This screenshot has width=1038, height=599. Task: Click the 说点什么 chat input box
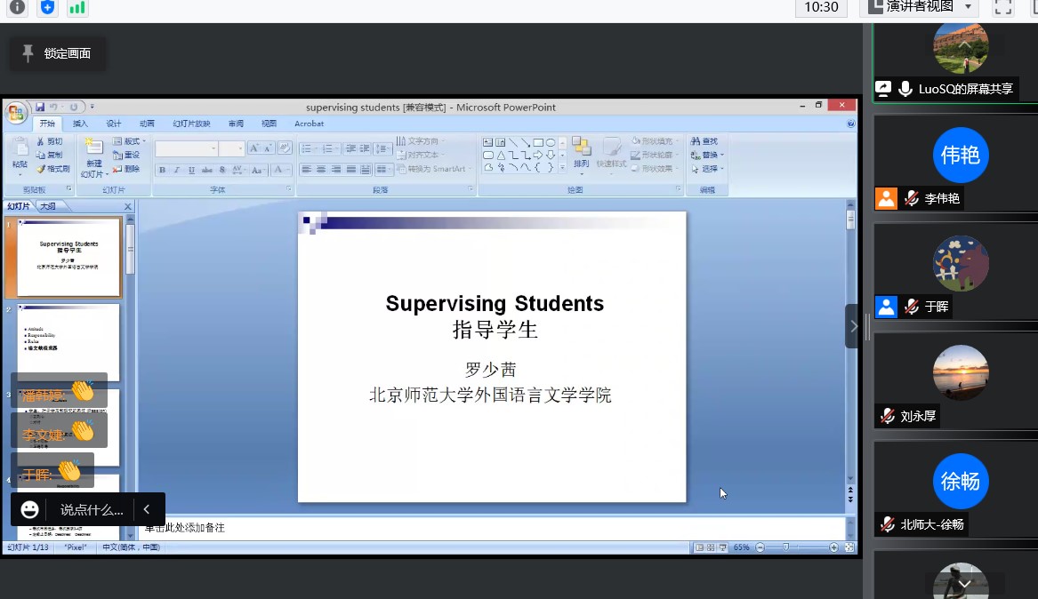92,509
